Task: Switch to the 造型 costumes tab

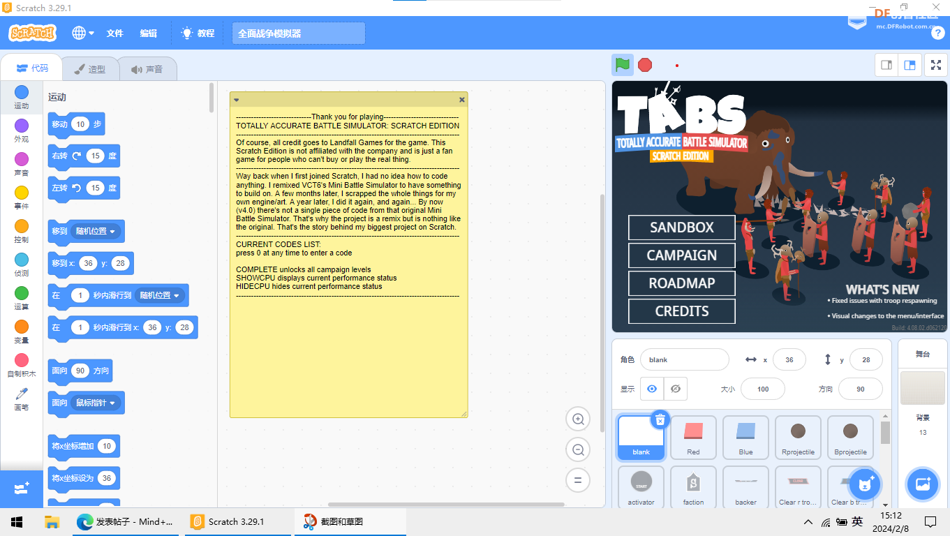Action: click(90, 69)
